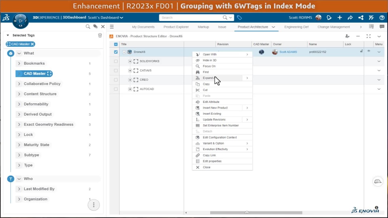Collapse the Selected Tags section
Image resolution: width=388 pixels, height=218 pixels.
click(8, 36)
